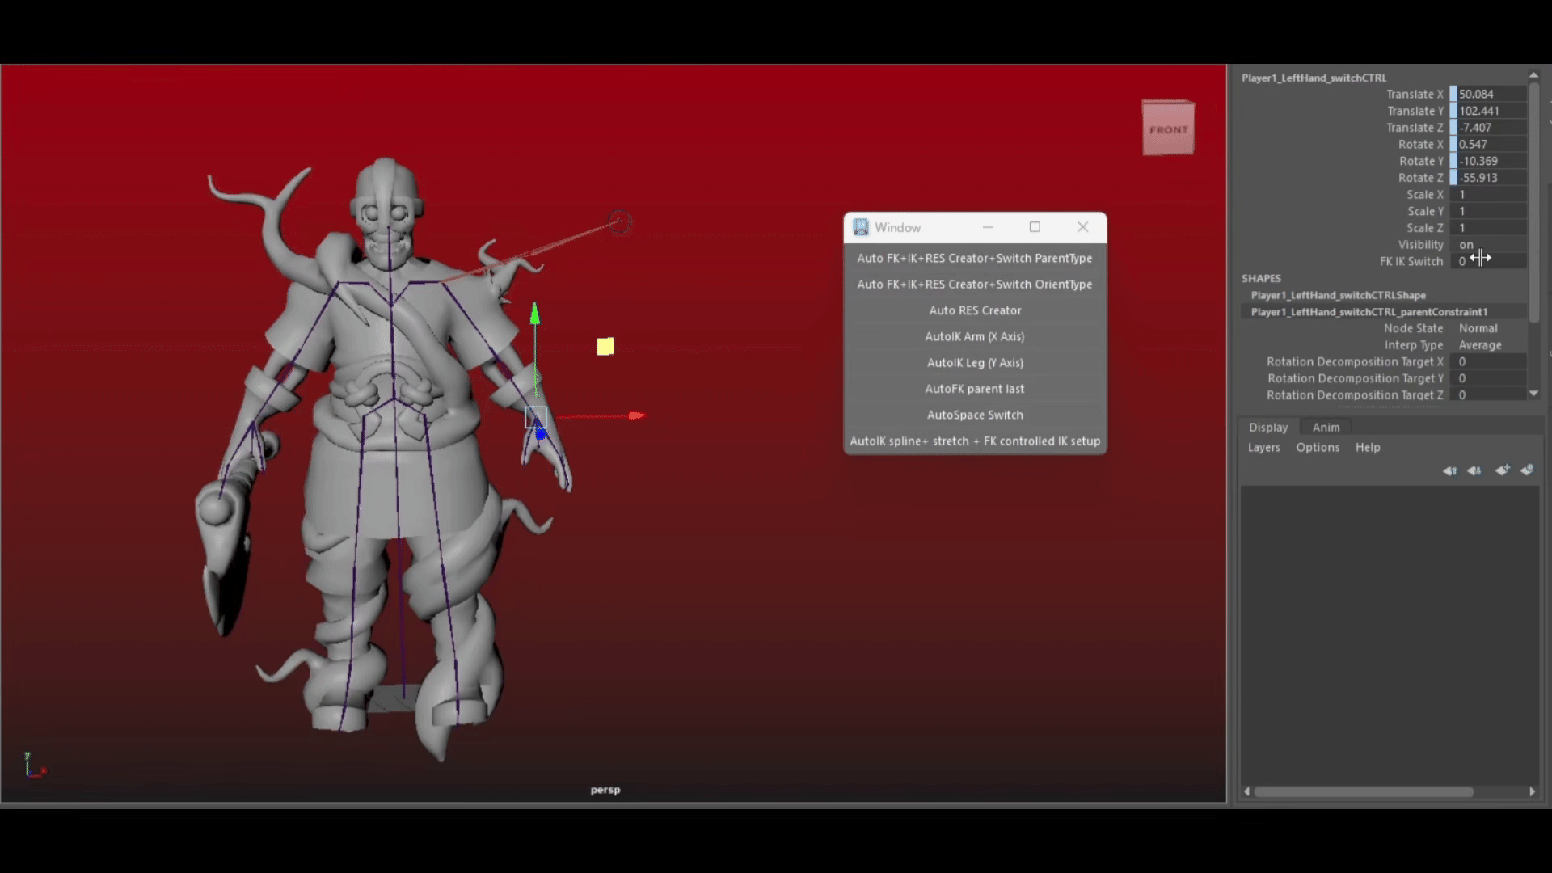Click the FRONT face of the view cube
This screenshot has width=1552, height=873.
click(1168, 129)
